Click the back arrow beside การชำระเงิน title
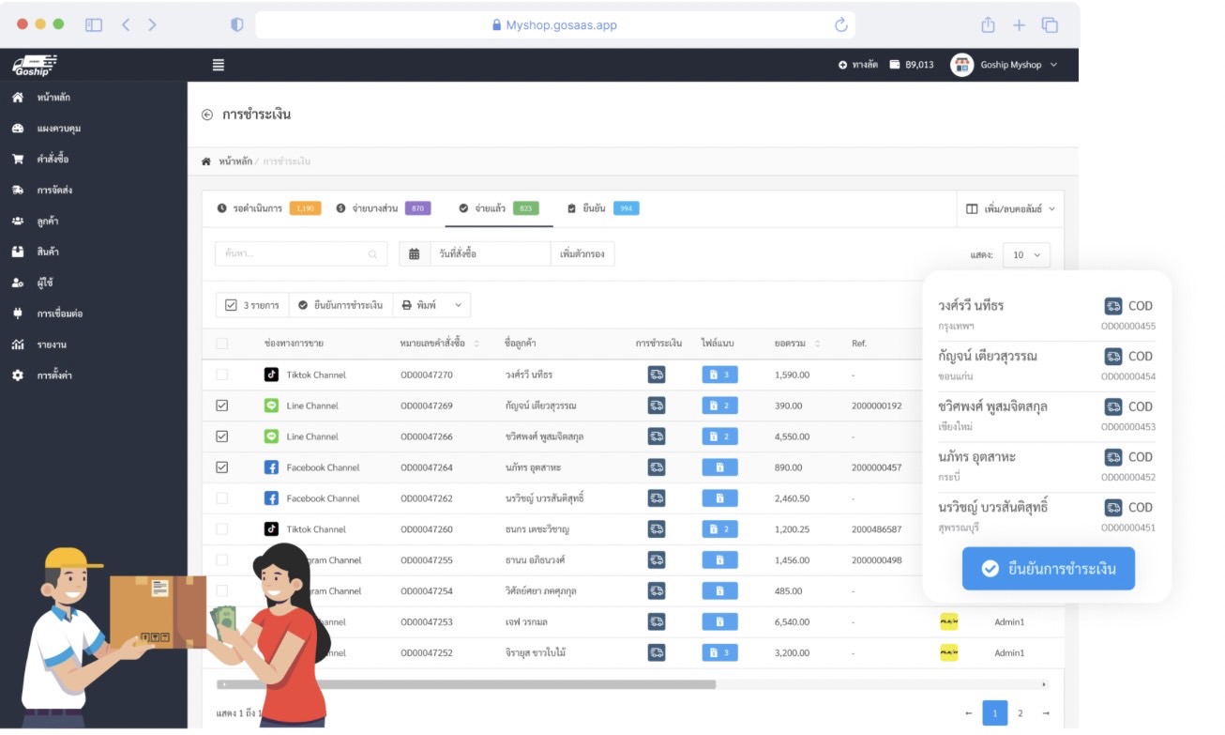 (207, 115)
